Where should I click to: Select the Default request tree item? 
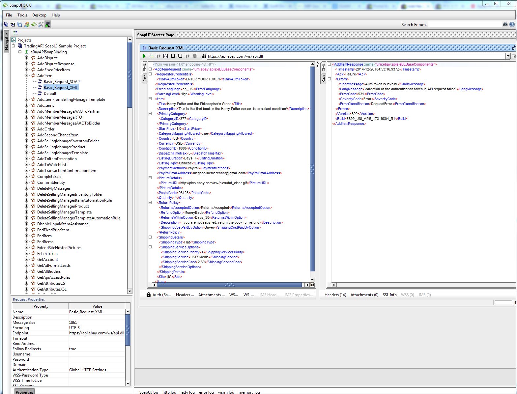click(x=50, y=93)
